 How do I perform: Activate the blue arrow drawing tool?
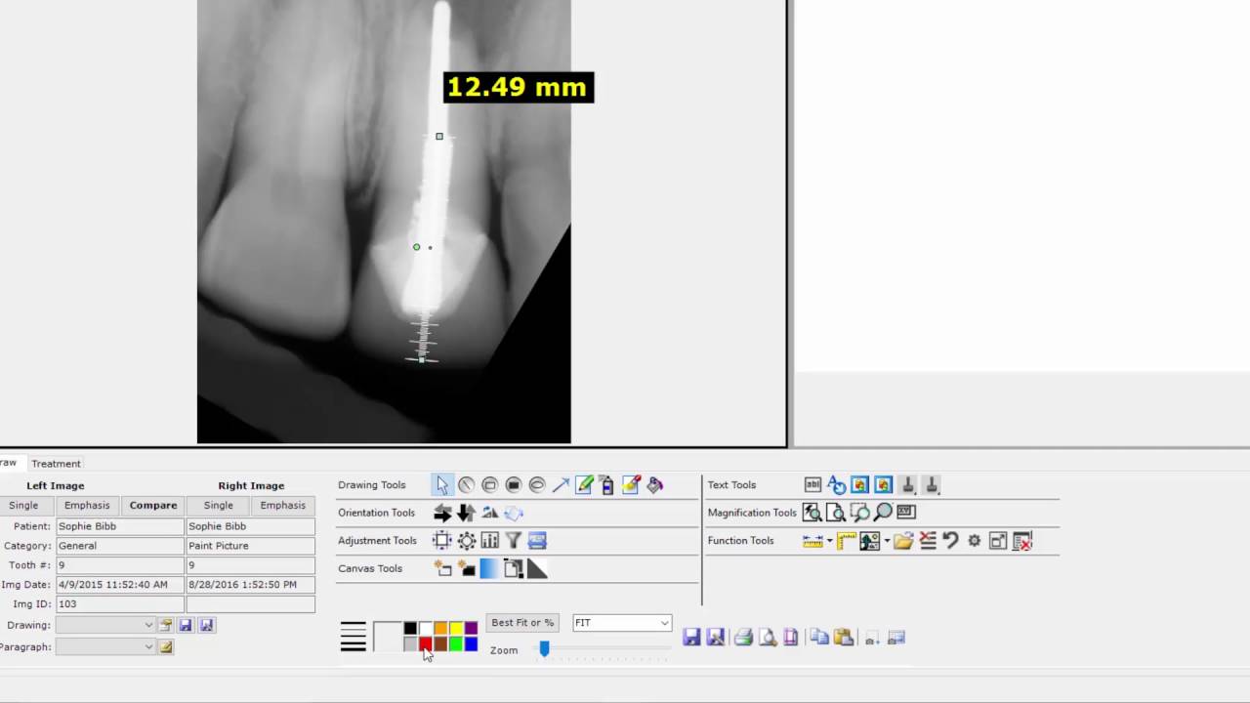click(561, 485)
